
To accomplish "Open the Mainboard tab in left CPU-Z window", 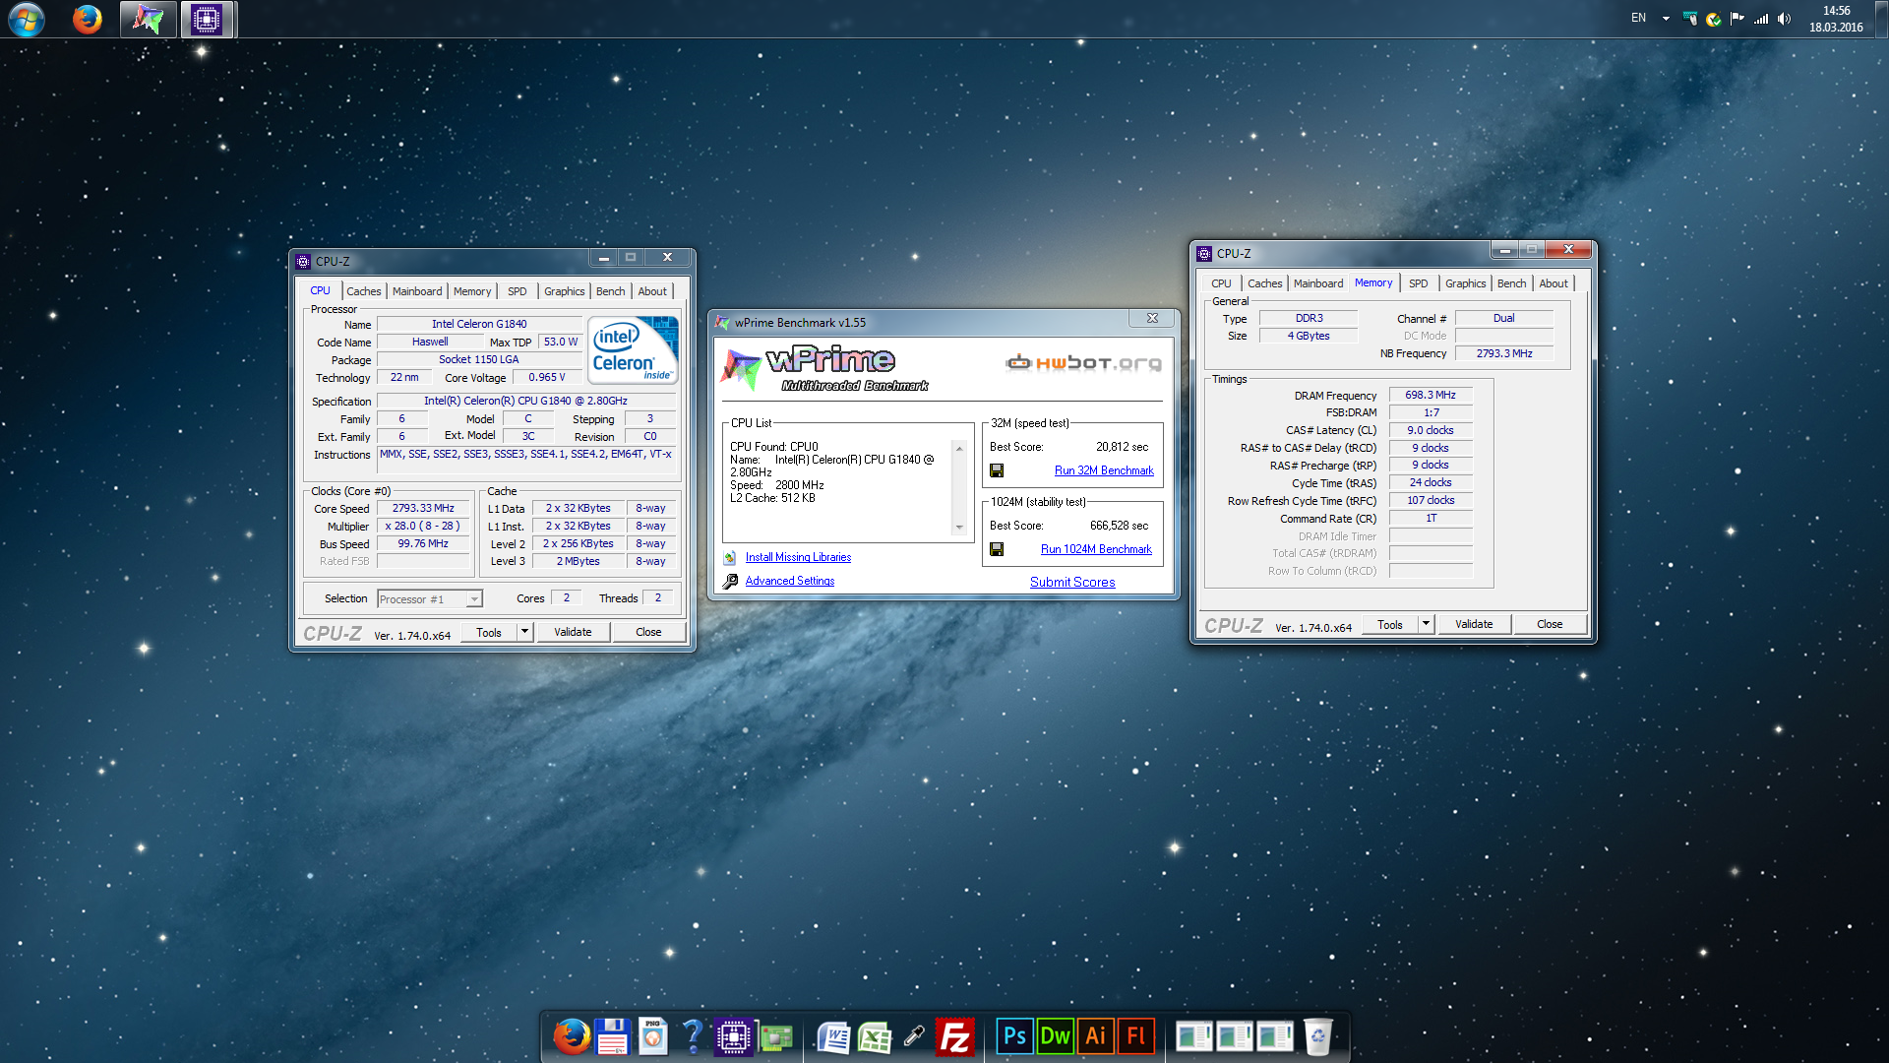I will point(417,291).
